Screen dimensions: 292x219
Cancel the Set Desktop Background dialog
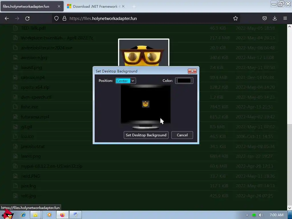coord(182,135)
